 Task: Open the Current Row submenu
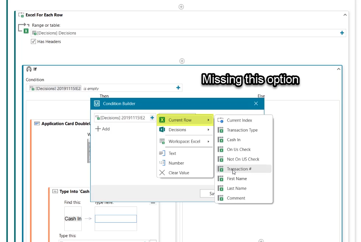(185, 120)
